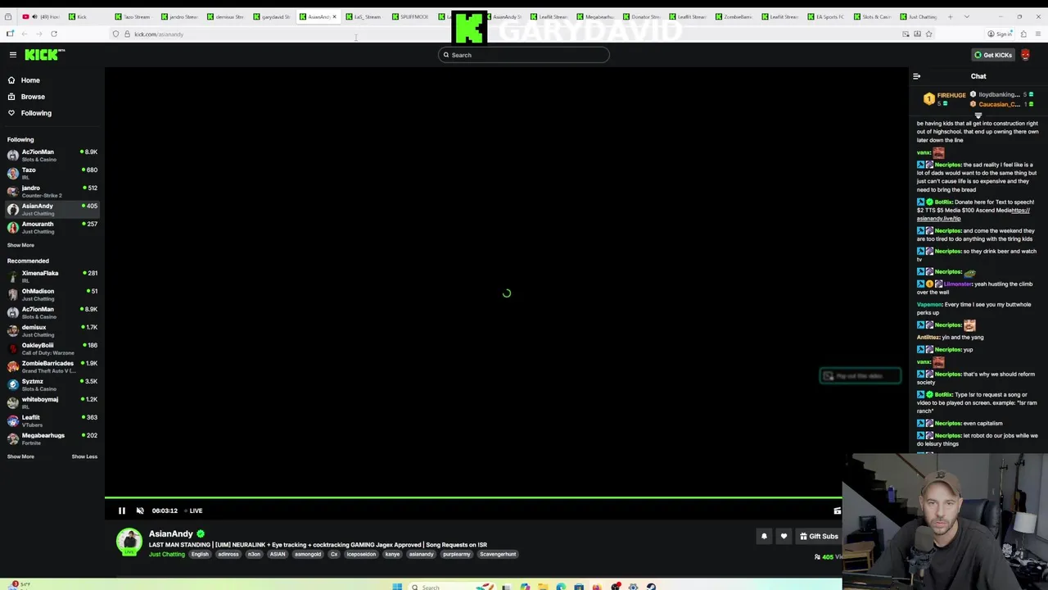
Task: Reload the browser page
Action: click(x=54, y=34)
